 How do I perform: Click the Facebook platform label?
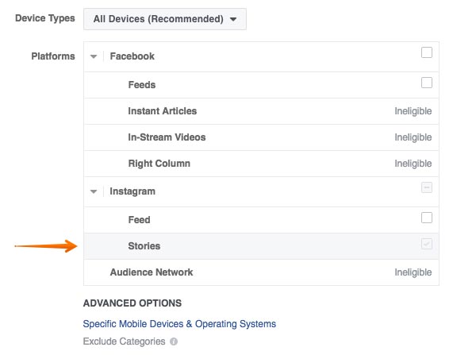pos(132,56)
